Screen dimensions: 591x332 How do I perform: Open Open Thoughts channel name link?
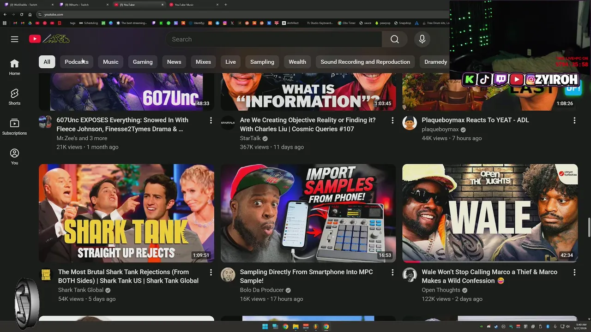[441, 290]
